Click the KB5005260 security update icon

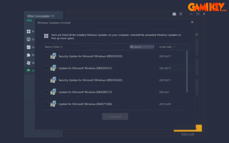[x=53, y=80]
